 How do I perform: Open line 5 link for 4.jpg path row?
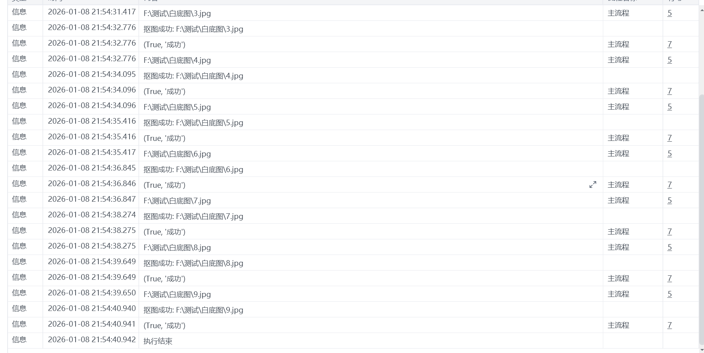click(x=670, y=60)
